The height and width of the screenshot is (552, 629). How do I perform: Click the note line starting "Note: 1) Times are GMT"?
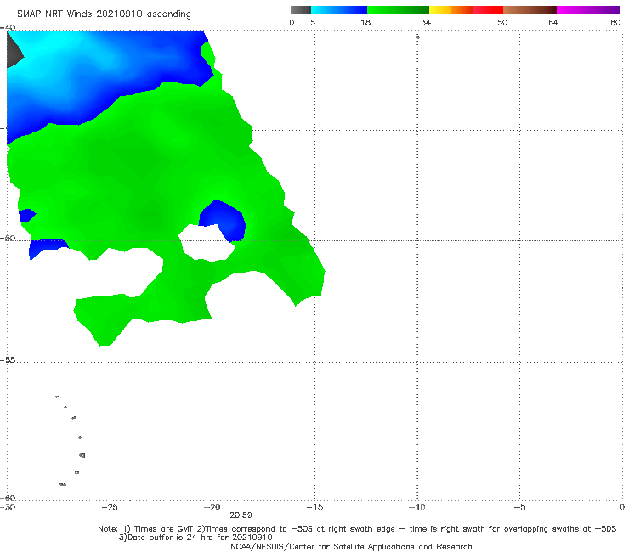[357, 529]
